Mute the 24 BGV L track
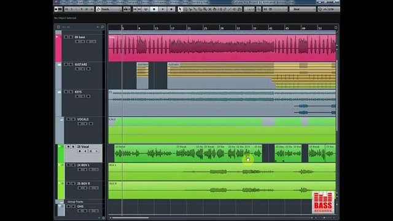Image resolution: width=393 pixels, height=221 pixels. pos(68,165)
